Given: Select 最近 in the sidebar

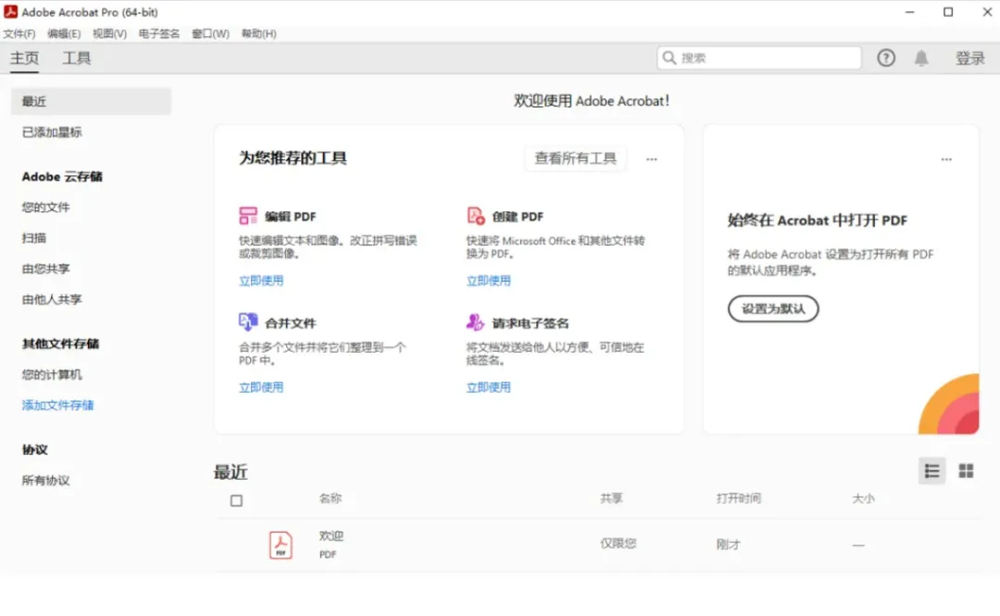Looking at the screenshot, I should 91,101.
